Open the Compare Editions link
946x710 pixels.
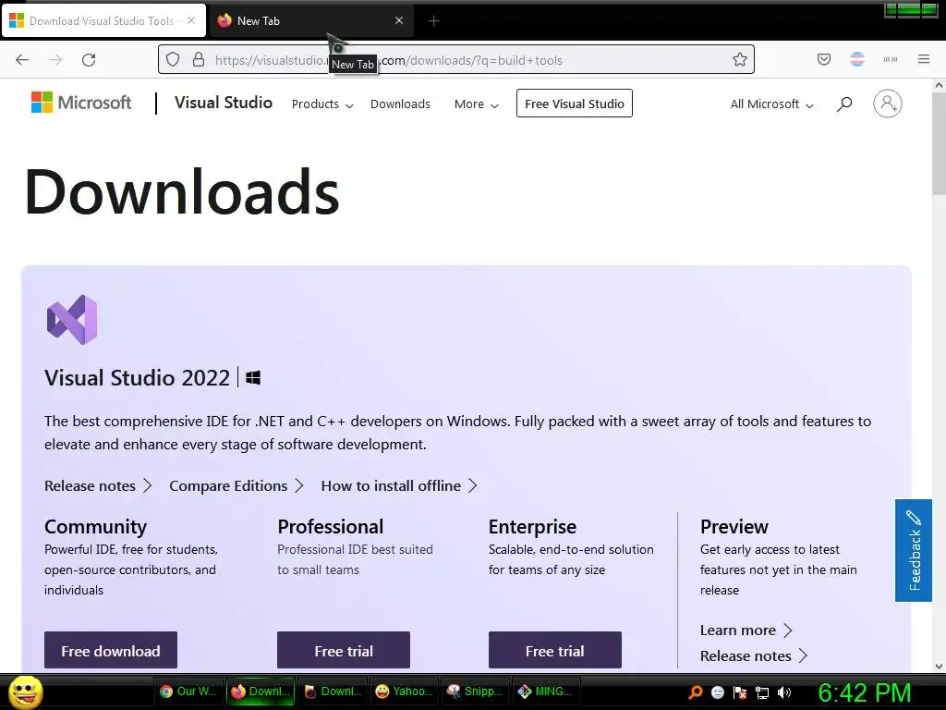coord(236,486)
